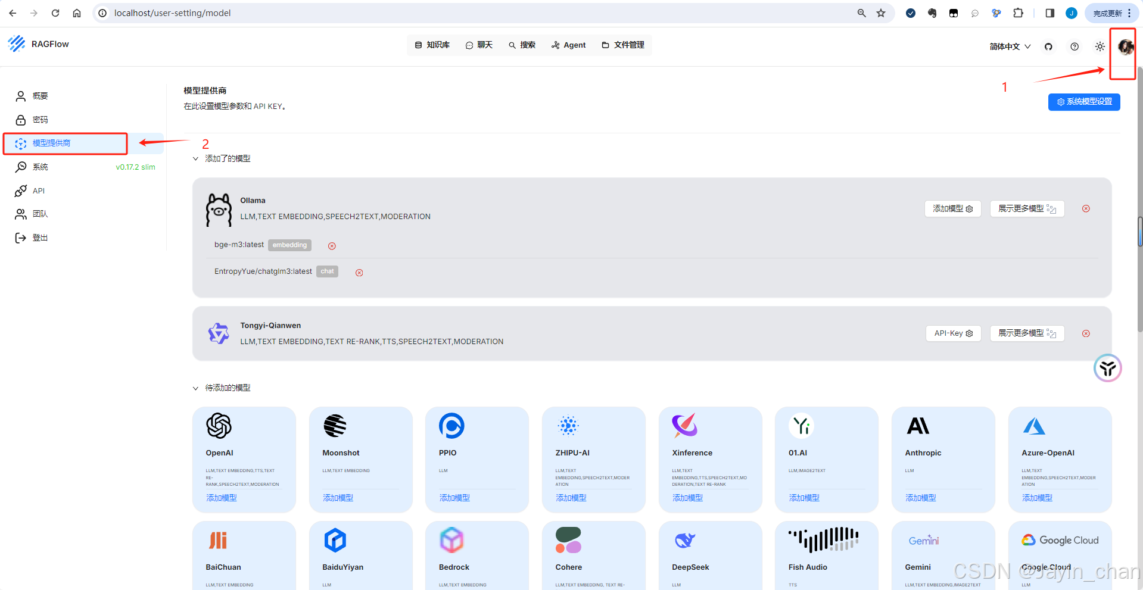Click the 01.AI logo icon
This screenshot has width=1143, height=590.
click(801, 426)
